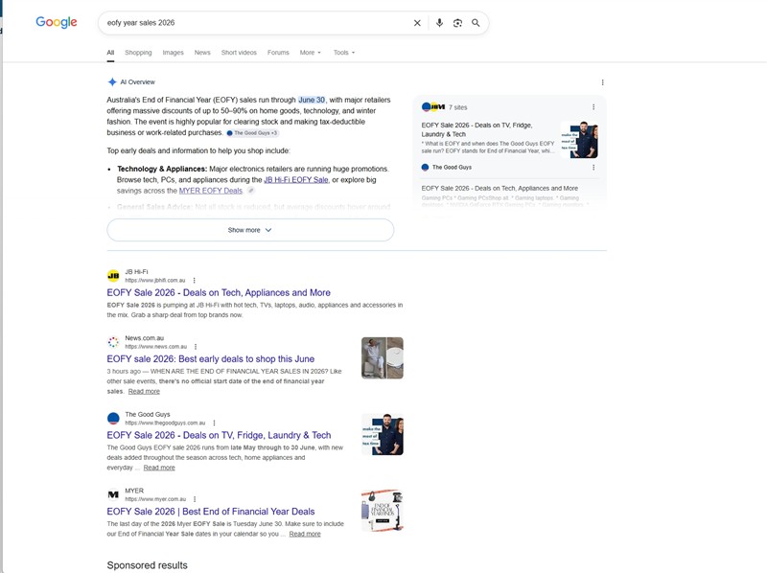Switch to the Short videos tab
This screenshot has height=573, width=767.
pyautogui.click(x=239, y=53)
